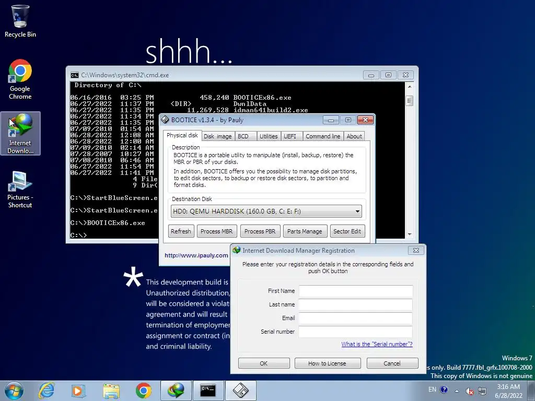Click the muted volume tray icon
The height and width of the screenshot is (401, 535).
point(470,391)
